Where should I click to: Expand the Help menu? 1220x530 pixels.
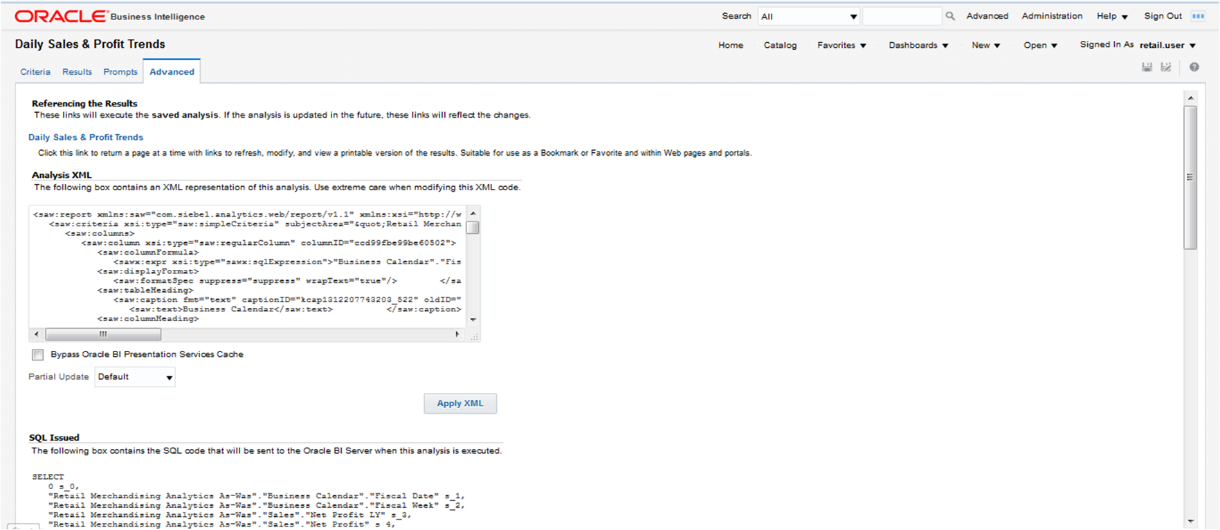tap(1112, 16)
